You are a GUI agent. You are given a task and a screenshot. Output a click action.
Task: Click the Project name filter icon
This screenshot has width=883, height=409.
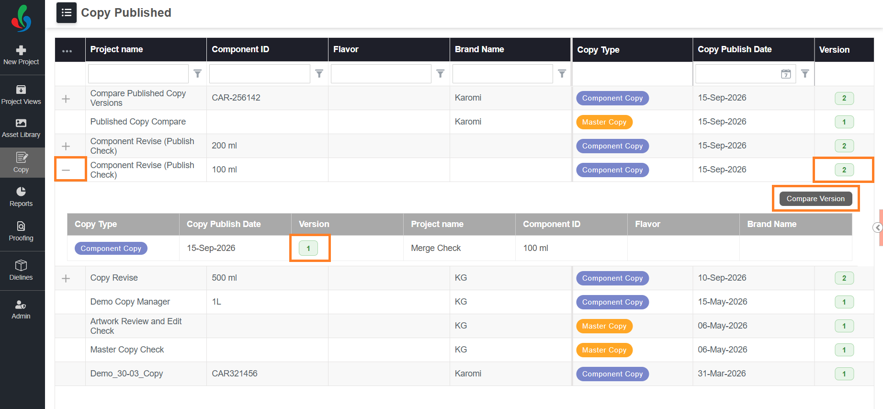(197, 74)
